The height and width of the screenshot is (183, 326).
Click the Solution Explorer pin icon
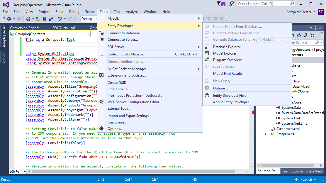point(316,28)
